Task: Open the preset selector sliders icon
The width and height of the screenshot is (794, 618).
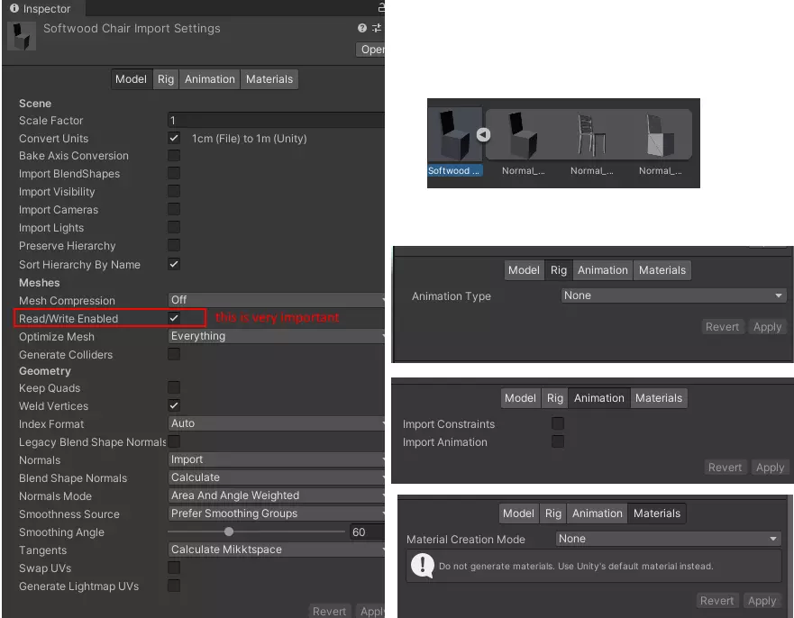Action: click(377, 28)
